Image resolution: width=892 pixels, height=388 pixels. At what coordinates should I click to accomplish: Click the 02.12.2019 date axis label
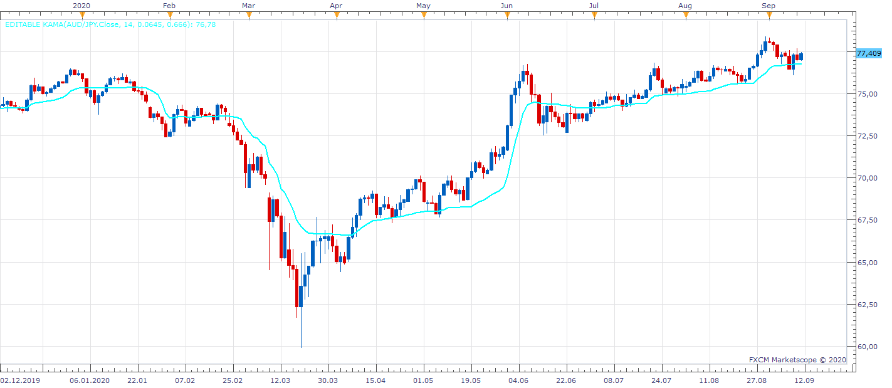(x=20, y=380)
